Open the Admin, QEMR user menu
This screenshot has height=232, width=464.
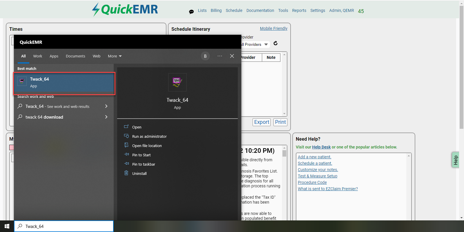pos(341,10)
